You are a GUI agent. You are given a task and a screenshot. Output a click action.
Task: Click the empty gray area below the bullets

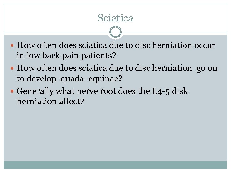[x=116, y=135]
